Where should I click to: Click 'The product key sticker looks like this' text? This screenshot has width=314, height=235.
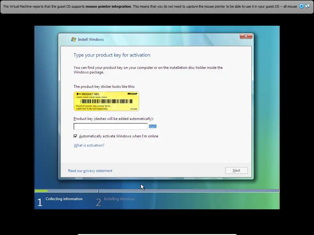point(104,87)
